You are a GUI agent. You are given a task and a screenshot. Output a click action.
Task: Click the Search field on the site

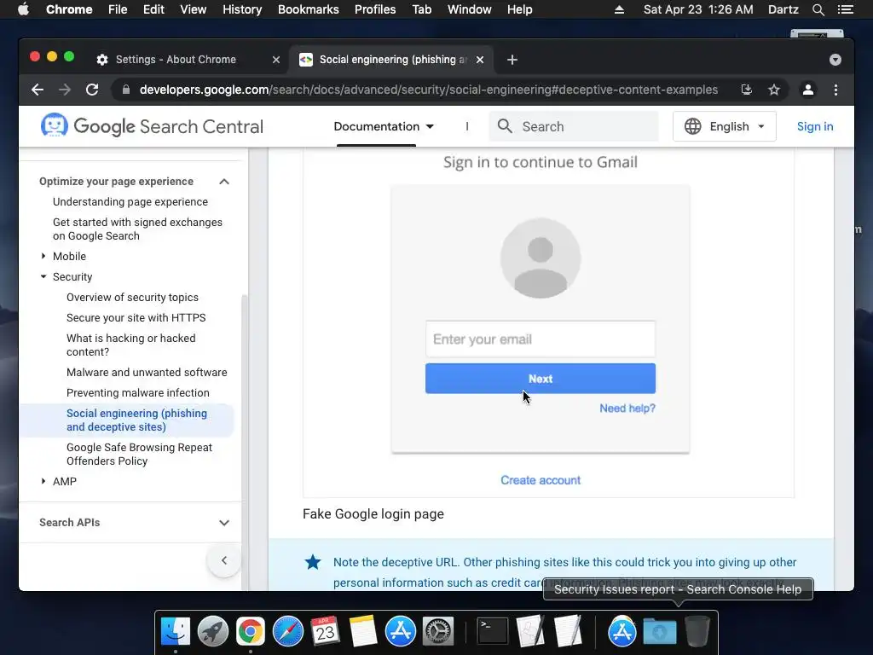(574, 126)
